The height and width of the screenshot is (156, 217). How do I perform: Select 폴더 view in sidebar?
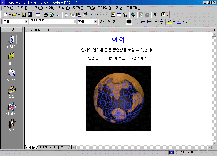(12, 58)
